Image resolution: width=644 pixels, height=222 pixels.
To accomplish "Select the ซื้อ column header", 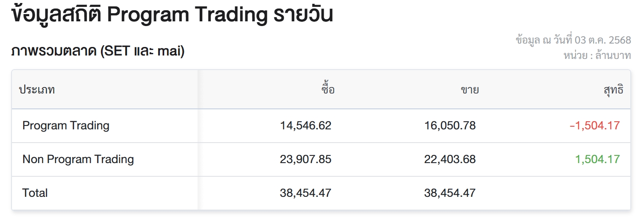I will click(x=327, y=90).
